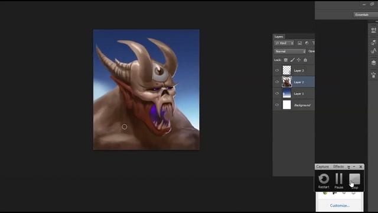Open recorder toolbar options arrow
This screenshot has height=213, width=378.
click(348, 167)
